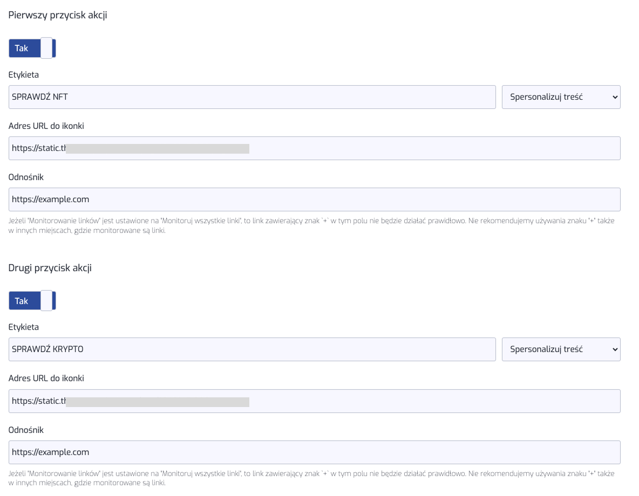
Task: Expand the dropdown beside the SPRAWDŹ KRYPTO field
Action: click(x=561, y=349)
